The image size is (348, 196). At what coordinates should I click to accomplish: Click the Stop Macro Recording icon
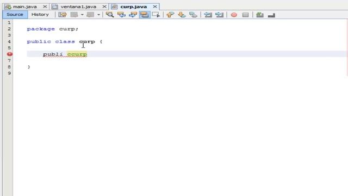[x=245, y=15]
